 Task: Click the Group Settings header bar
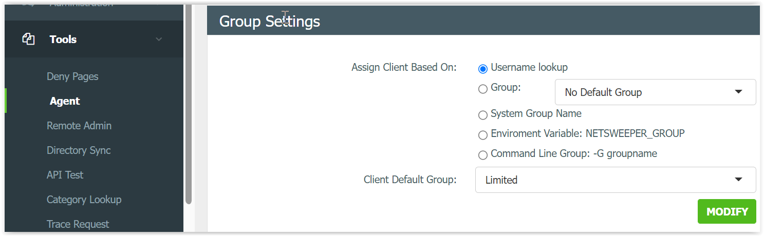point(483,21)
